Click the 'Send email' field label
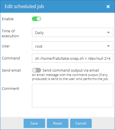The width and height of the screenshot is (115, 130). (x=11, y=70)
